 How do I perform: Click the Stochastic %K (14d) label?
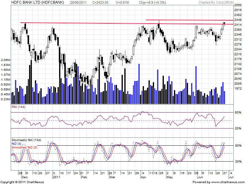[26, 140]
